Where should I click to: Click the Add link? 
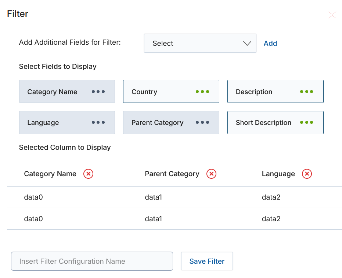click(270, 43)
